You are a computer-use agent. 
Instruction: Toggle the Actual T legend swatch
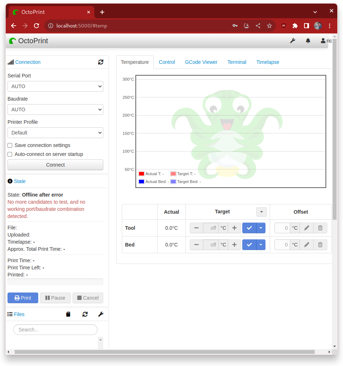(x=141, y=174)
